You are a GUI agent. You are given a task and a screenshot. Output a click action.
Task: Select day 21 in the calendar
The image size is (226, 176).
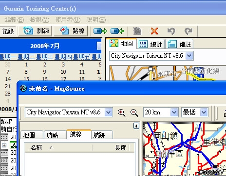(8, 86)
